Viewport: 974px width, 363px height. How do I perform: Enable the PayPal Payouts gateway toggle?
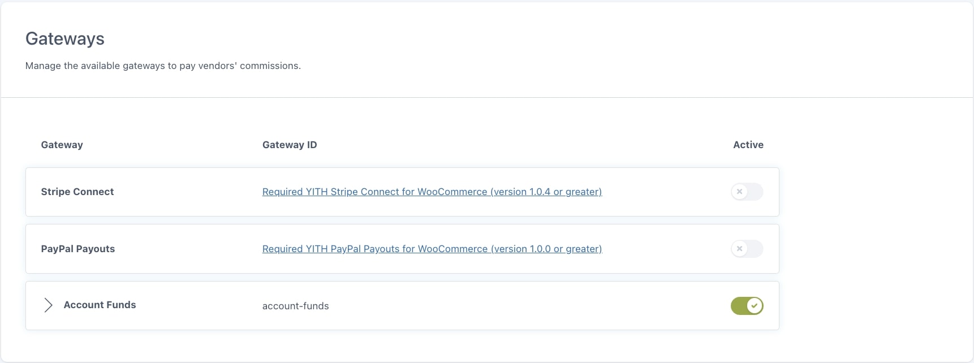[x=747, y=249]
